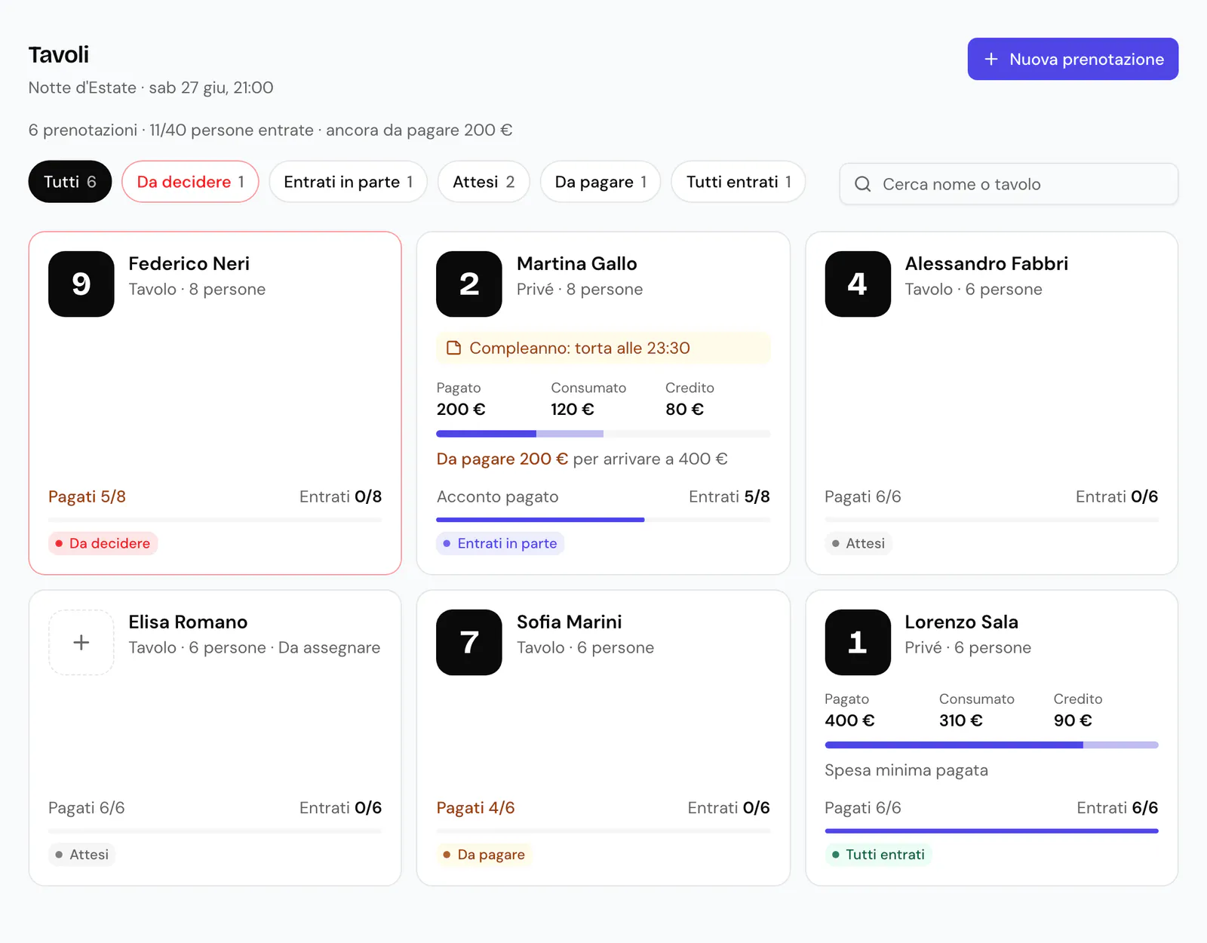Focus the Cerca nome o tavolo field

pyautogui.click(x=1009, y=184)
